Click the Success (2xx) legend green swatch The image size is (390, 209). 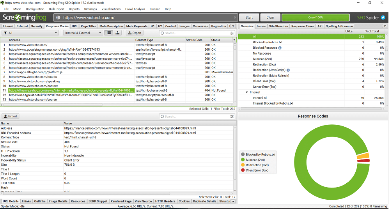coord(243,160)
